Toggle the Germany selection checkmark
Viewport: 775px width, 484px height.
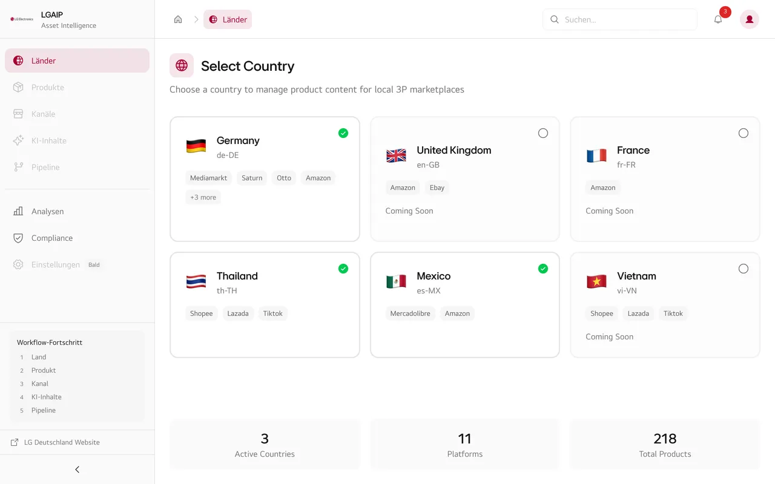[343, 133]
